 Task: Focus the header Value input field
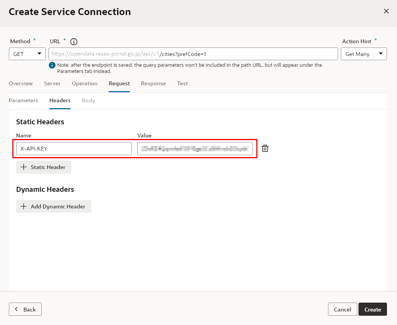point(195,149)
